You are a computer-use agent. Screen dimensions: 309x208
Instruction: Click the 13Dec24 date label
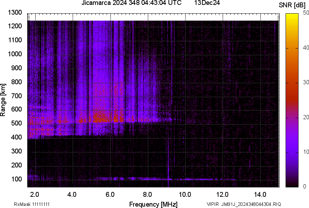(x=207, y=3)
